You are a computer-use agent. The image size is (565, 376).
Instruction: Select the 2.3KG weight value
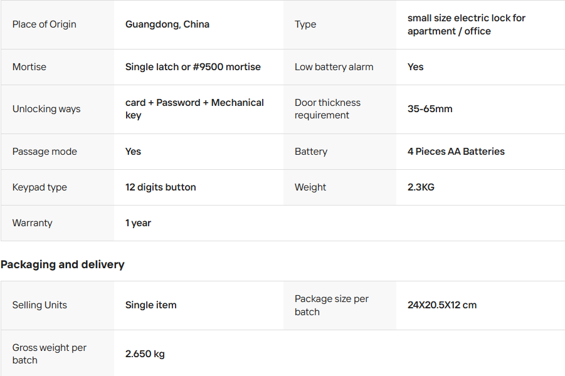pos(421,187)
